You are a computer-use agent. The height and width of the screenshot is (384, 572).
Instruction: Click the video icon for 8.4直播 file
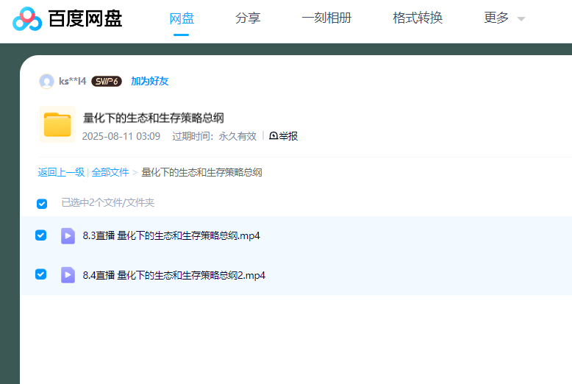[x=68, y=275]
